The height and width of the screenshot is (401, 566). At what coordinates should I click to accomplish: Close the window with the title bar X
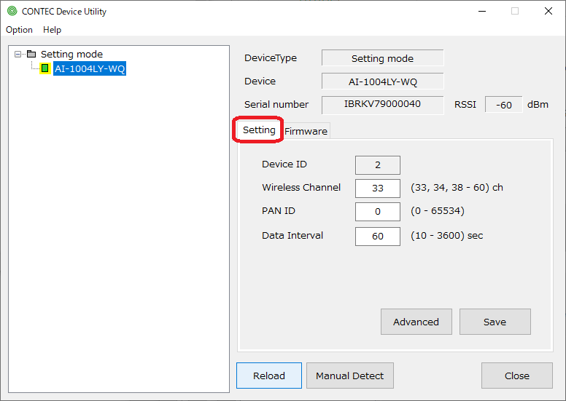tap(548, 11)
